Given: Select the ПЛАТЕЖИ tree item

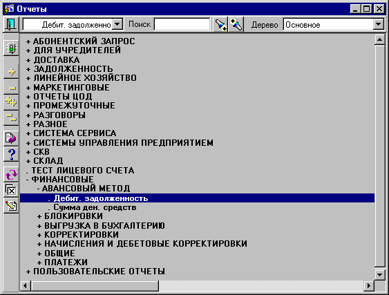Looking at the screenshot, I should click(66, 263).
